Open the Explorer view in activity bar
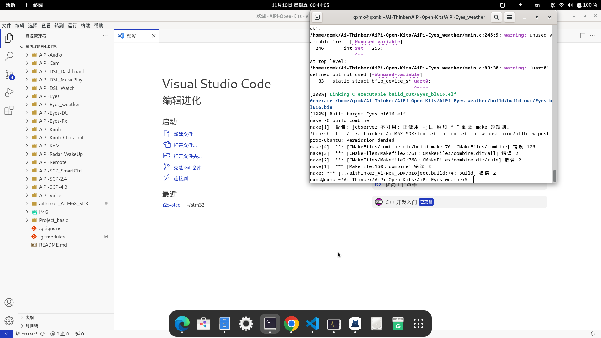The image size is (601, 338). click(9, 38)
